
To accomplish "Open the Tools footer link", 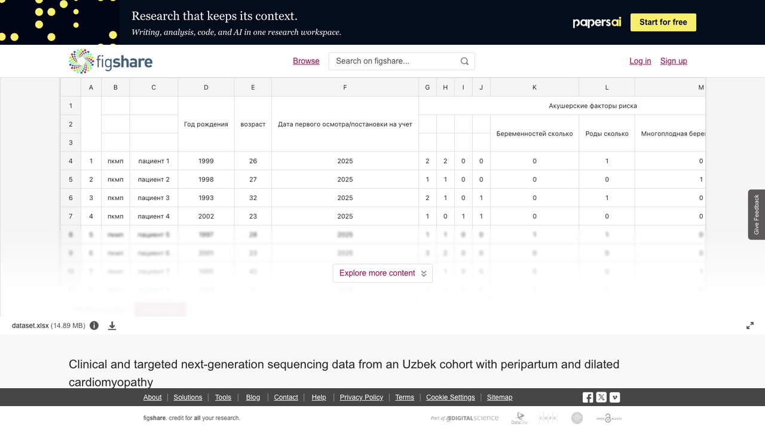I will click(x=223, y=397).
